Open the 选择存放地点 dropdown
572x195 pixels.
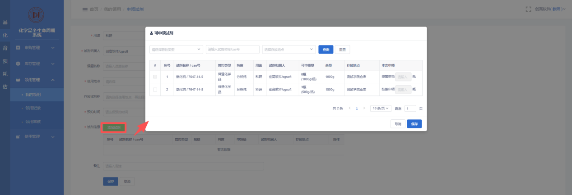[x=288, y=50]
